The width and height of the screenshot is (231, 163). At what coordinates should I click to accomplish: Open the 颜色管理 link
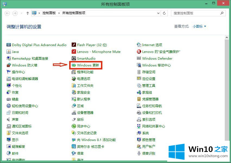tap(149, 140)
